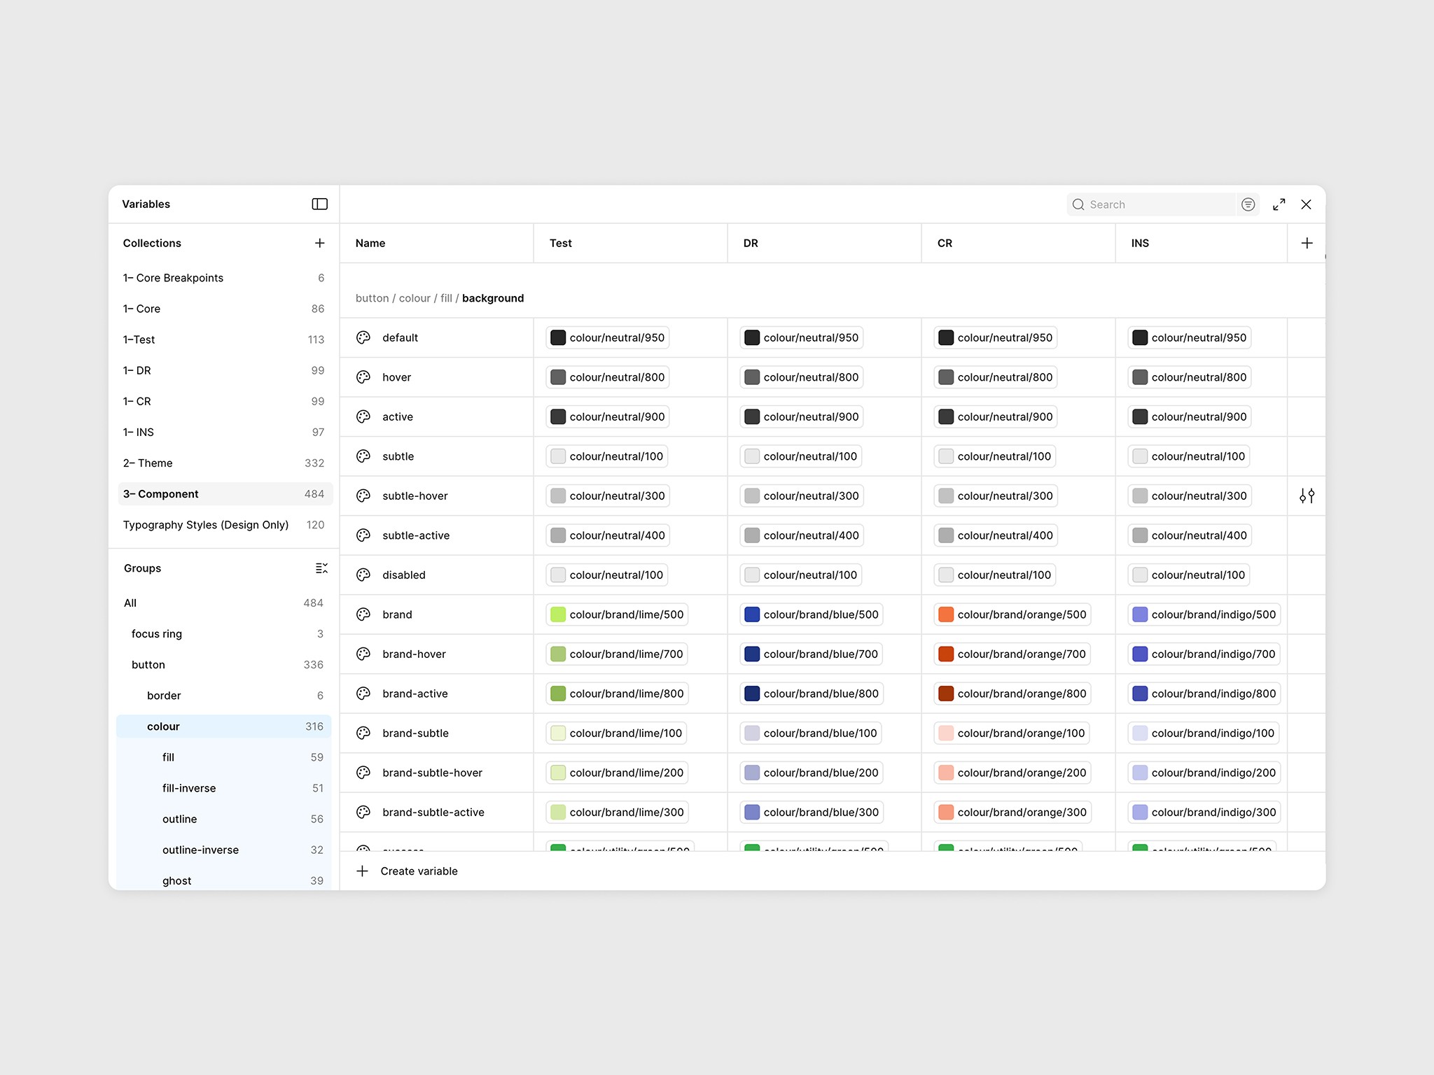Toggle the sidebar panel icon

pos(319,204)
